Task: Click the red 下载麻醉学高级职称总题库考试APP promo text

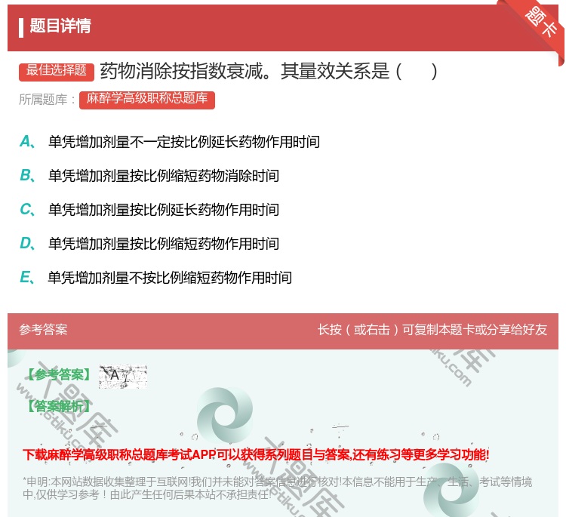Action: point(256,454)
